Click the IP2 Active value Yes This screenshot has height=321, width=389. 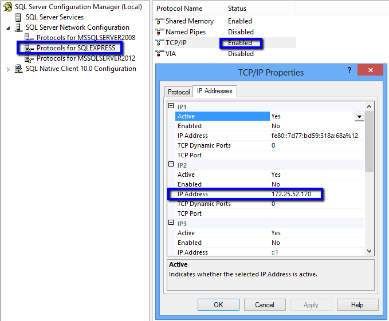(276, 175)
